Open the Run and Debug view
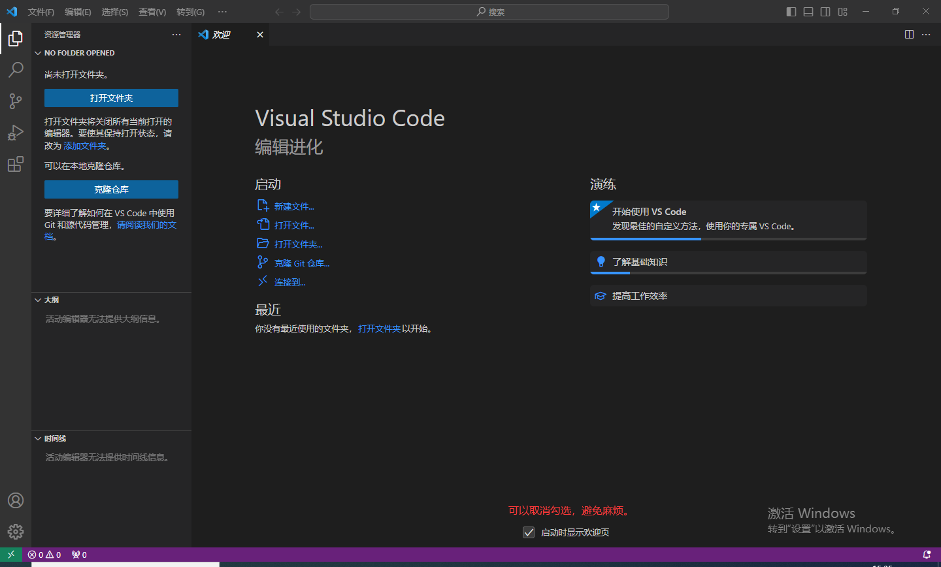This screenshot has height=567, width=941. tap(16, 133)
